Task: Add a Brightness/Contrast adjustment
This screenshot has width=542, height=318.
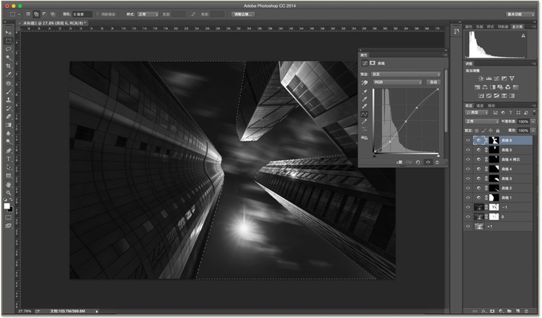Action: coord(481,79)
